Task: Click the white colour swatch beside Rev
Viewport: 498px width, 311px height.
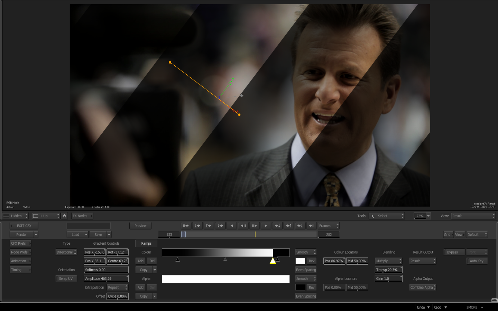Action: pyautogui.click(x=300, y=261)
